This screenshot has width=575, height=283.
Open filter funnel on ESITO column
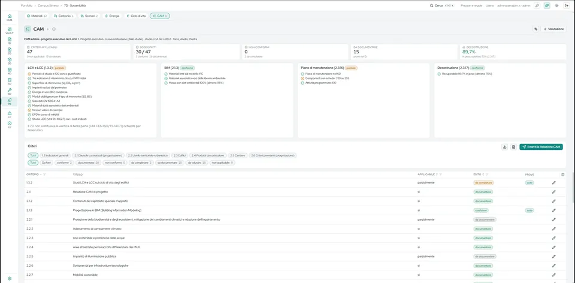(487, 174)
